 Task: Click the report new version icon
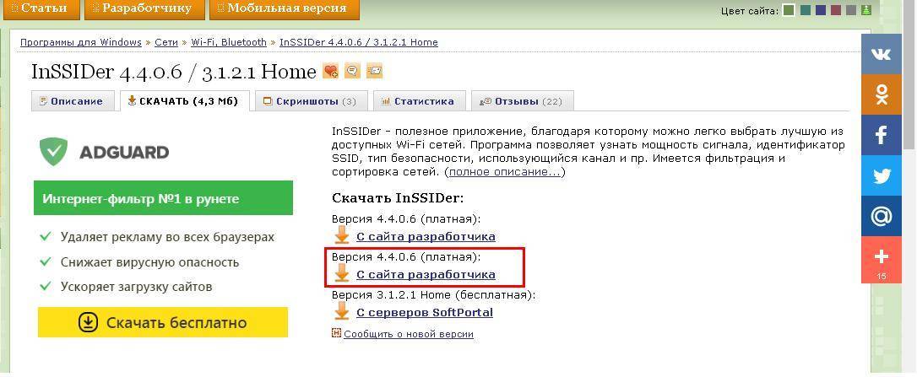coord(336,333)
